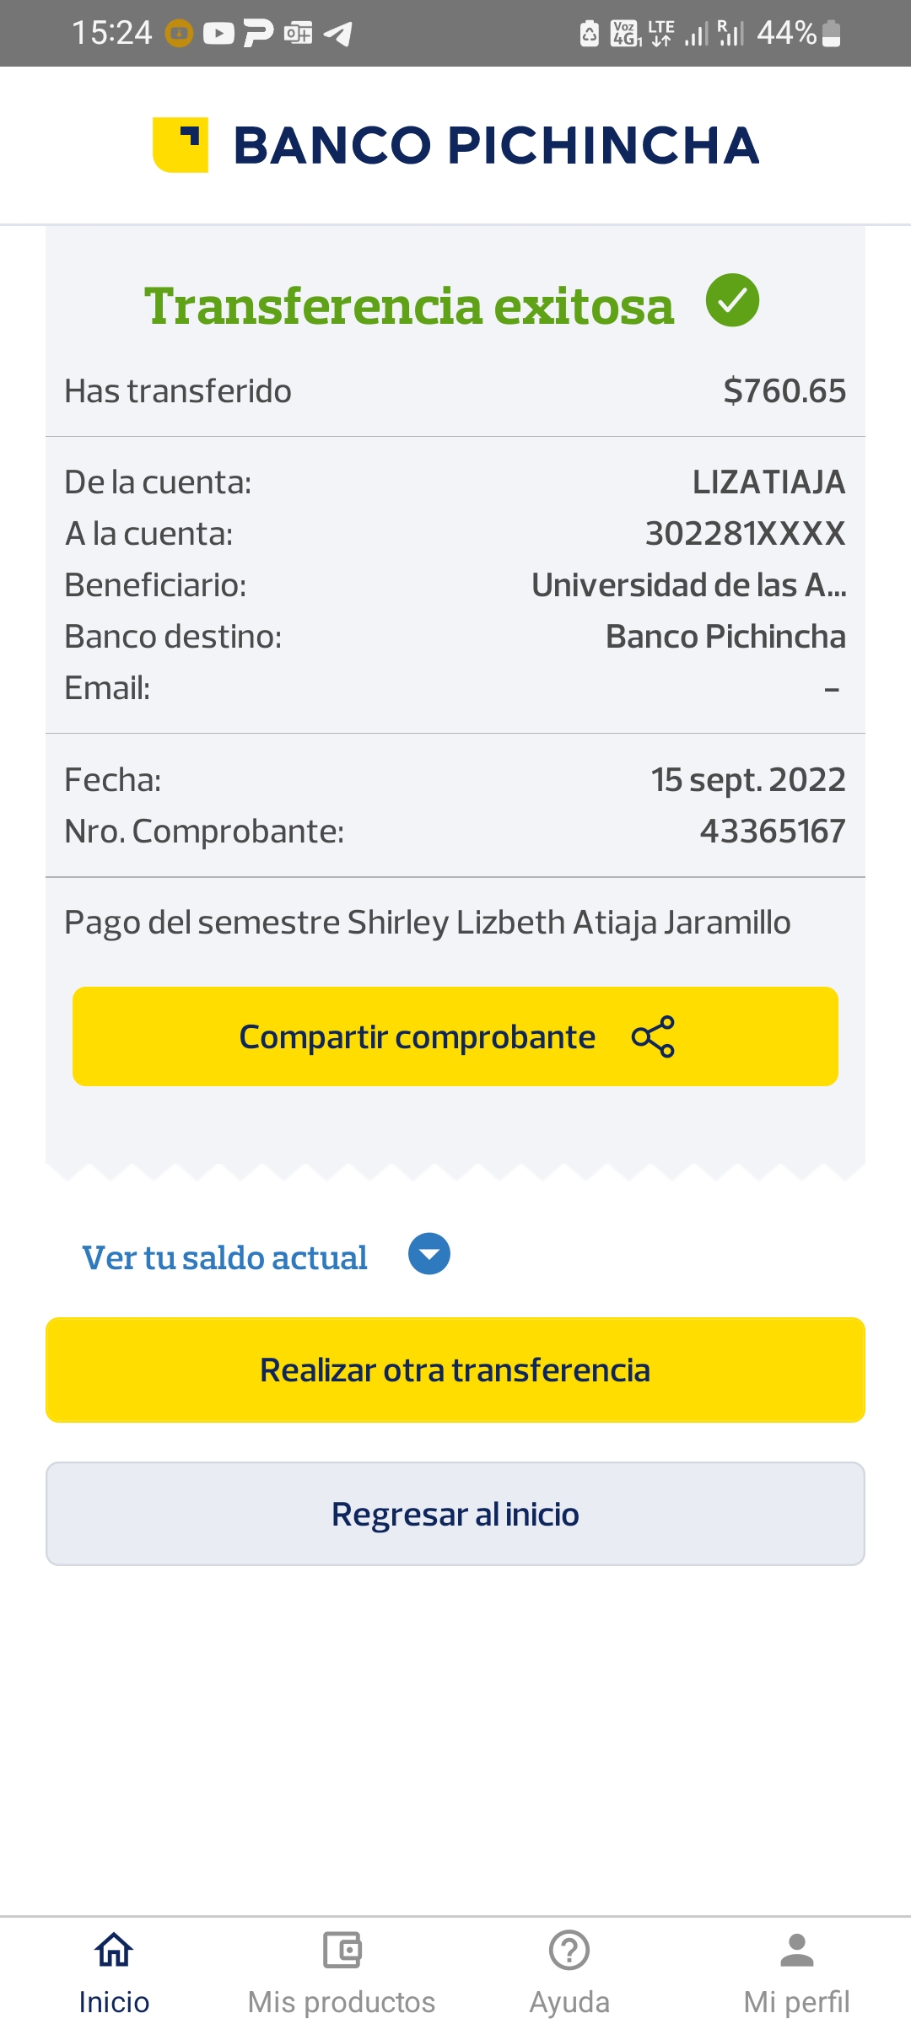The width and height of the screenshot is (911, 2024).
Task: Tap the share icon on Compartir comprobante
Action: click(653, 1036)
